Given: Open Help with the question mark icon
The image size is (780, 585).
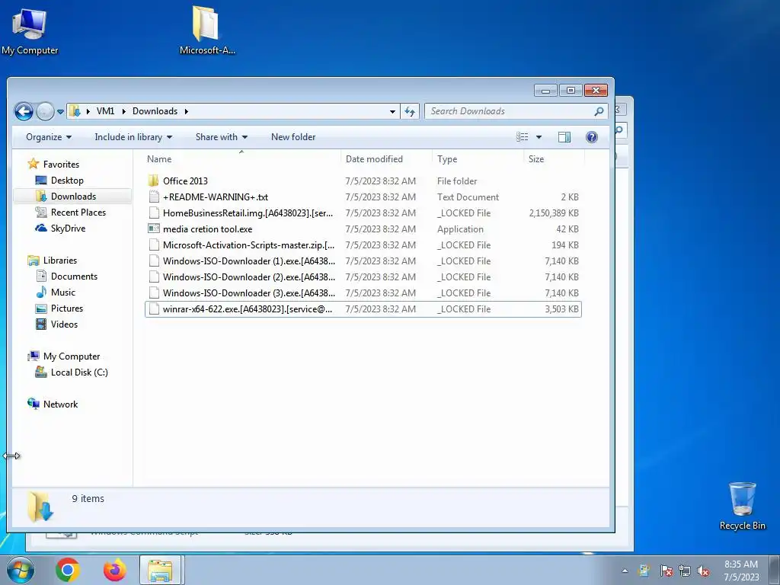Looking at the screenshot, I should coord(591,137).
